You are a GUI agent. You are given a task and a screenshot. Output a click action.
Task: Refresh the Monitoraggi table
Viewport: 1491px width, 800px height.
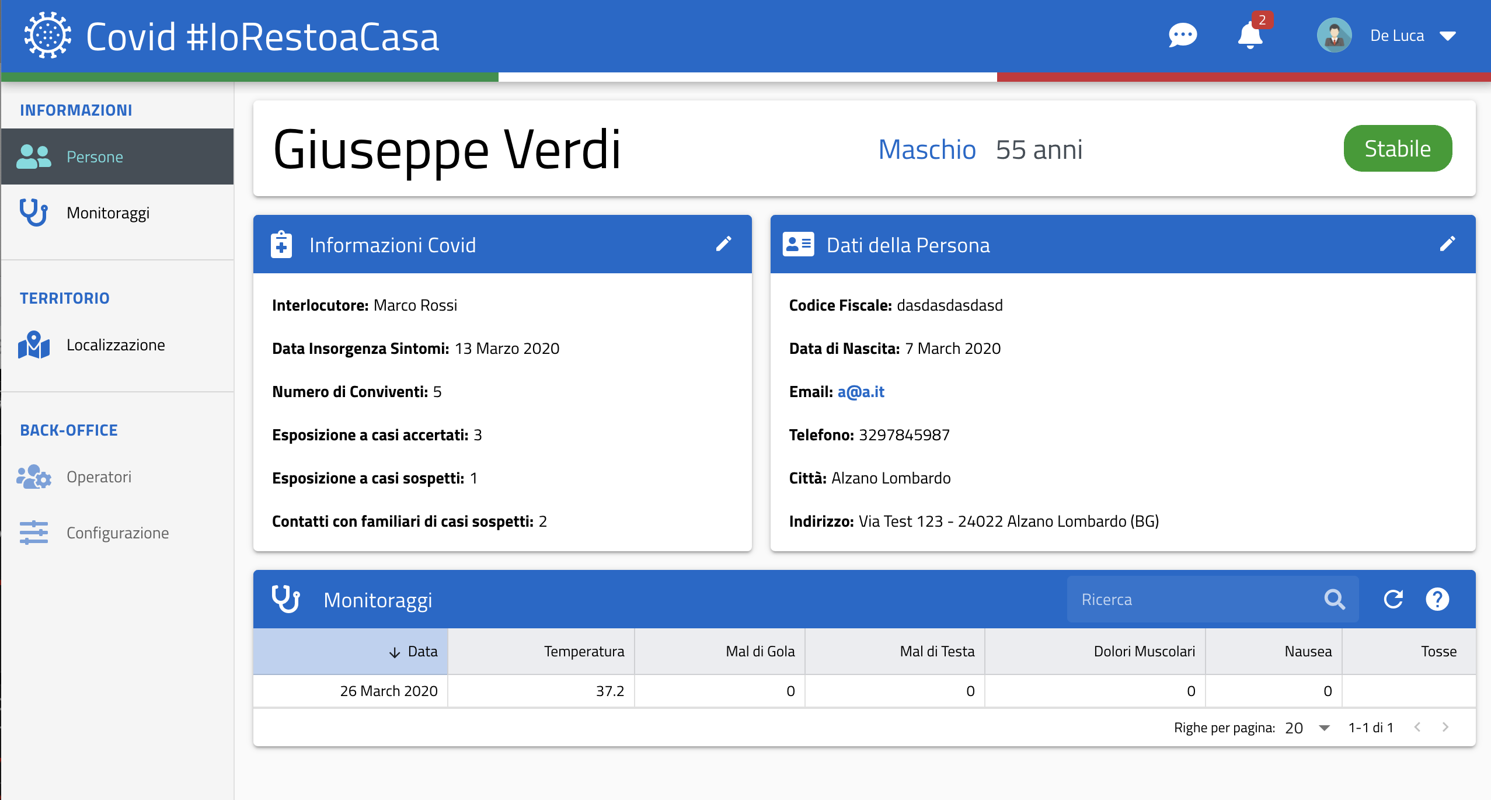1393,599
